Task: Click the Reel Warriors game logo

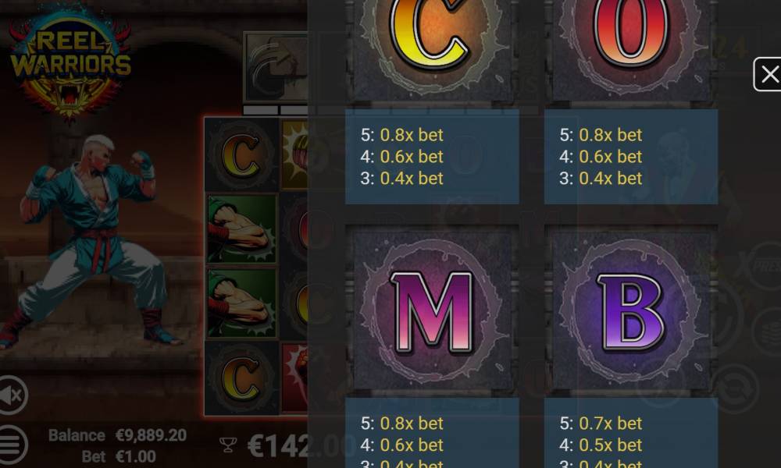Action: click(x=70, y=61)
